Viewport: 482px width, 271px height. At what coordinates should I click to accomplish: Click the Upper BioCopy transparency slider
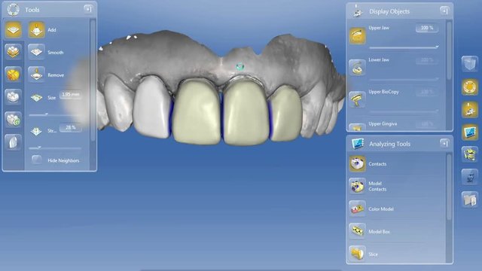click(404, 111)
